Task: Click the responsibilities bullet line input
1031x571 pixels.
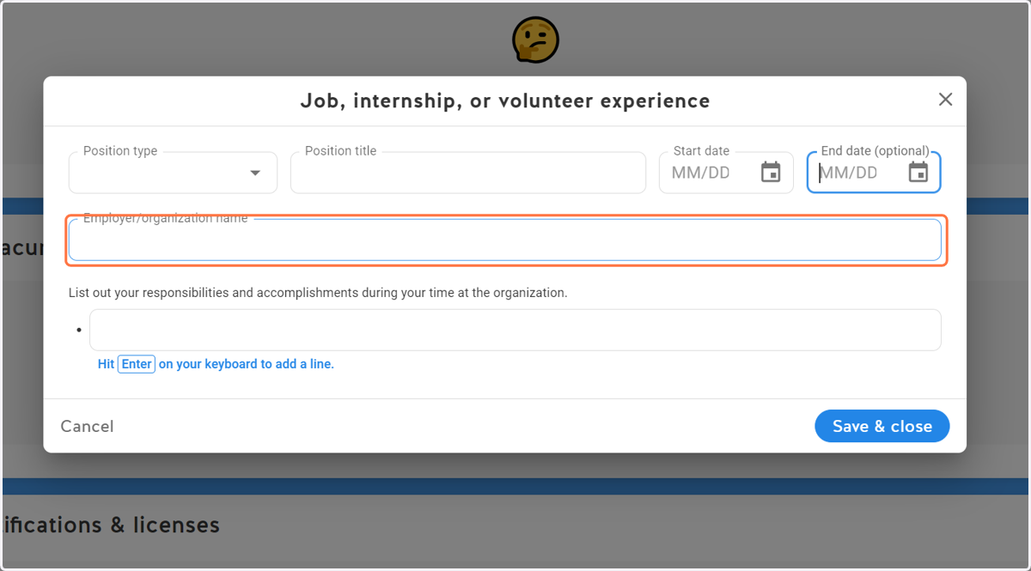Action: pos(515,330)
